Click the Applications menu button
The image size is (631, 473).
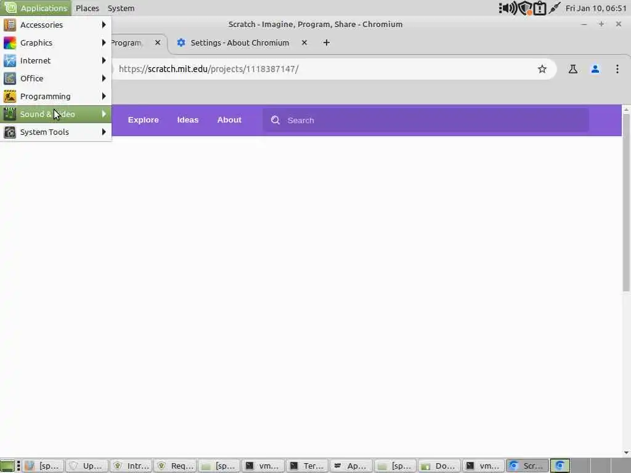pos(35,8)
